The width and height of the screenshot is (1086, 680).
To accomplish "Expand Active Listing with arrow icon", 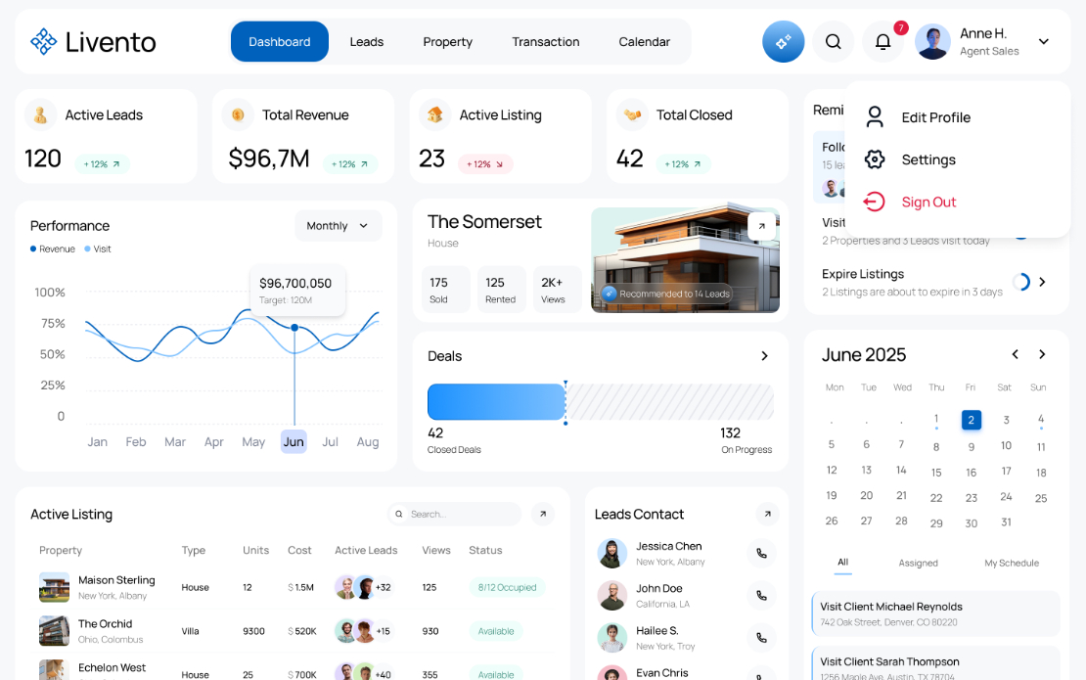I will point(543,514).
